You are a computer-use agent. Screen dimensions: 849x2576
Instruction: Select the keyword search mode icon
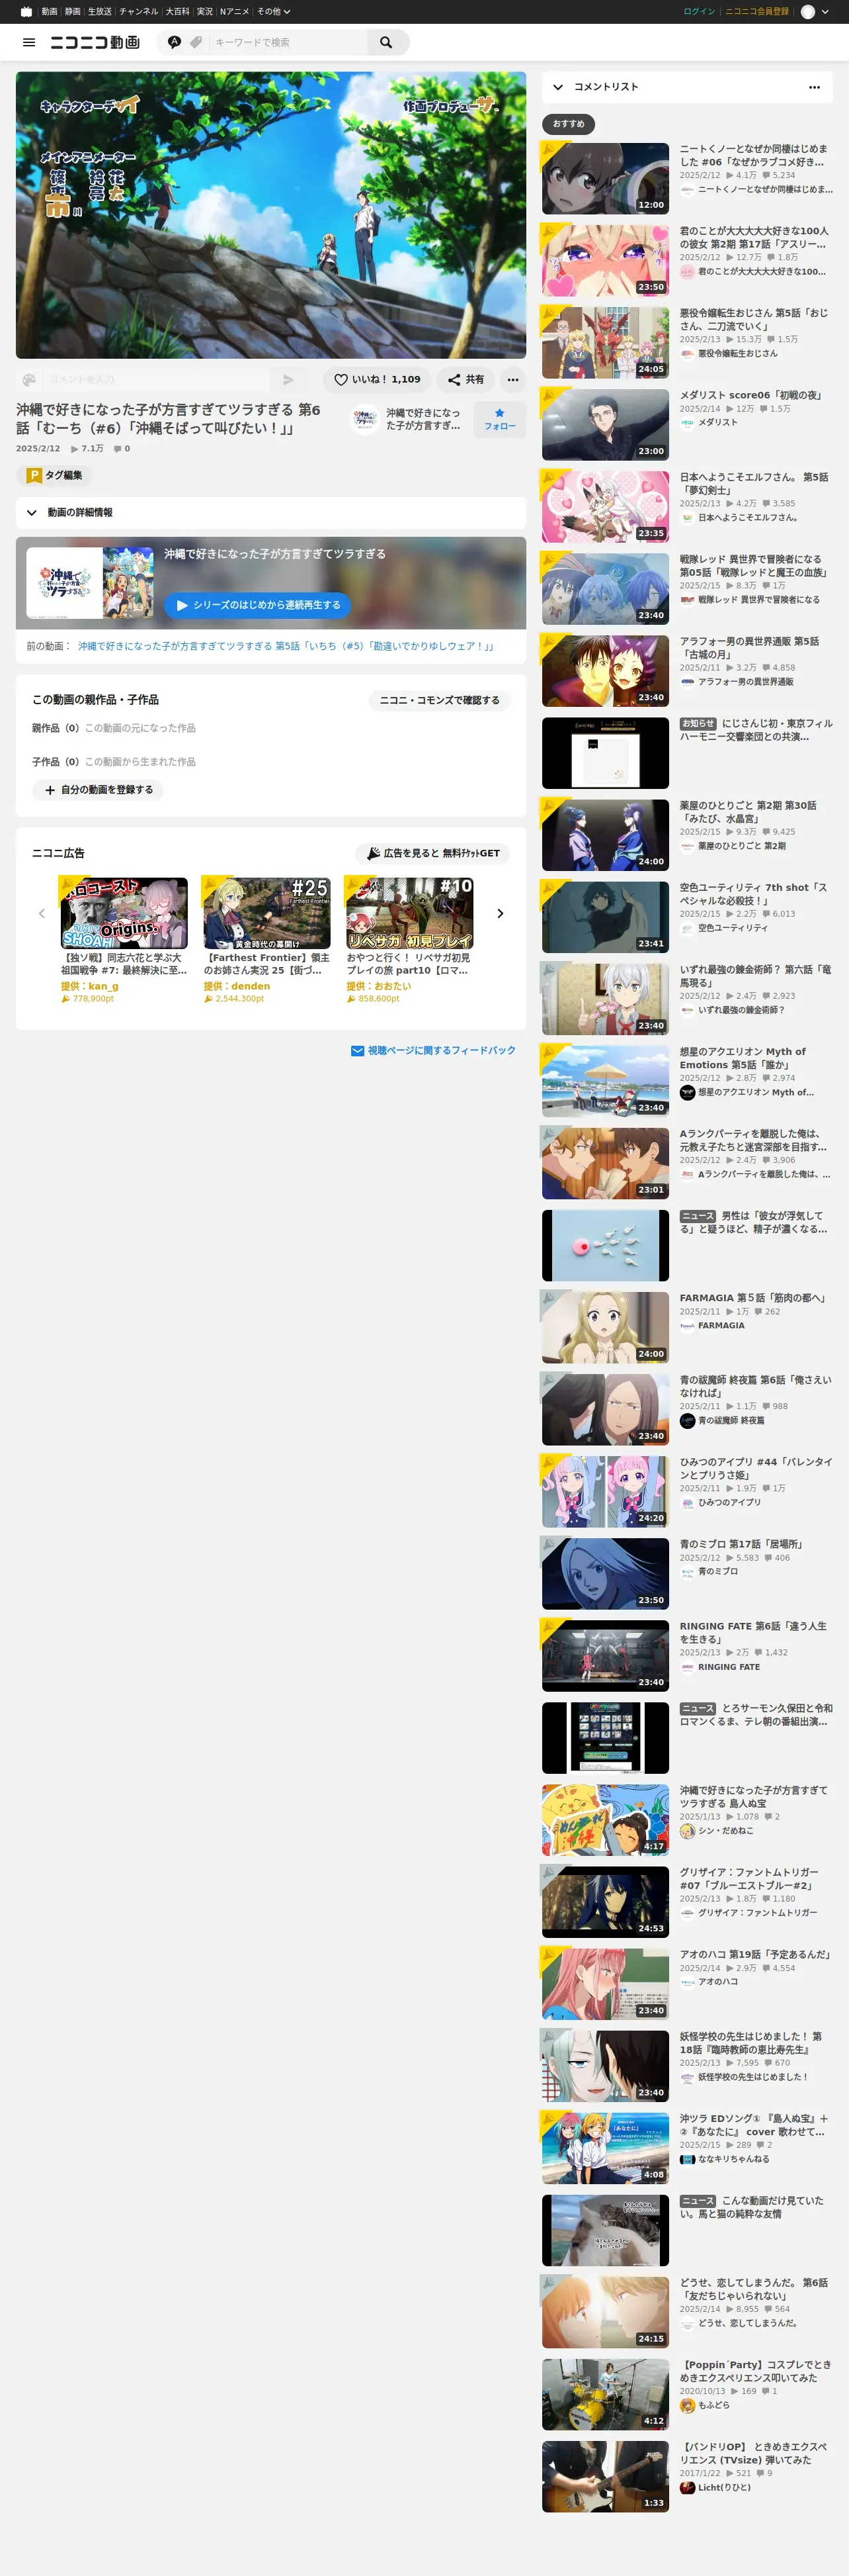(175, 42)
